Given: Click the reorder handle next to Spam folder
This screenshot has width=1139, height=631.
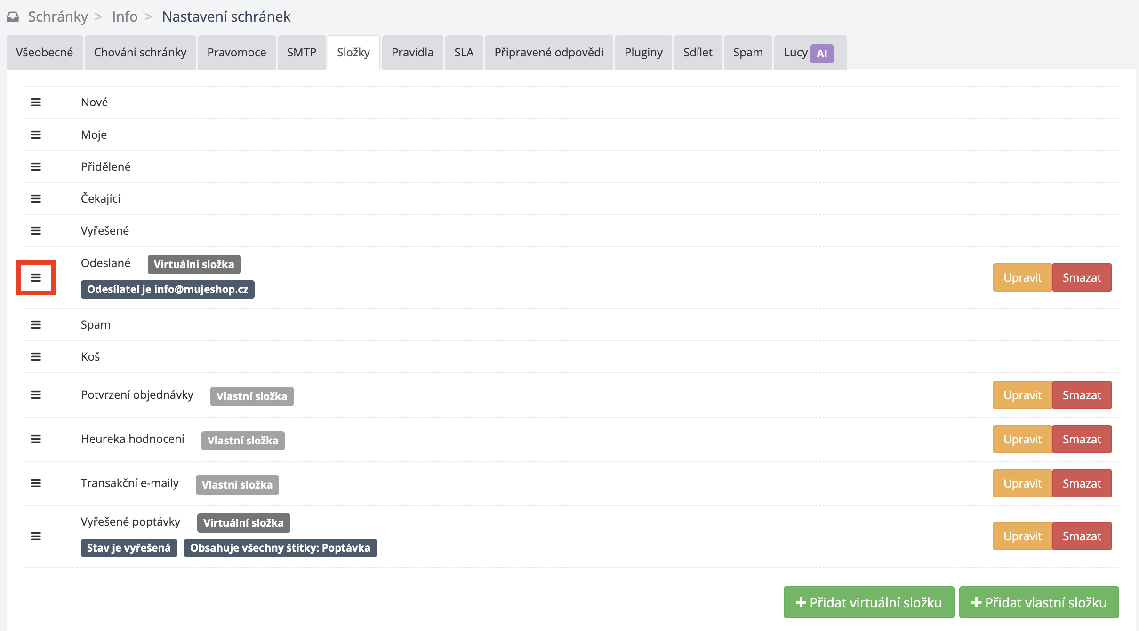Looking at the screenshot, I should tap(36, 324).
